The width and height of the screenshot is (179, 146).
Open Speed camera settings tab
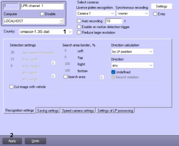pyautogui.click(x=78, y=111)
